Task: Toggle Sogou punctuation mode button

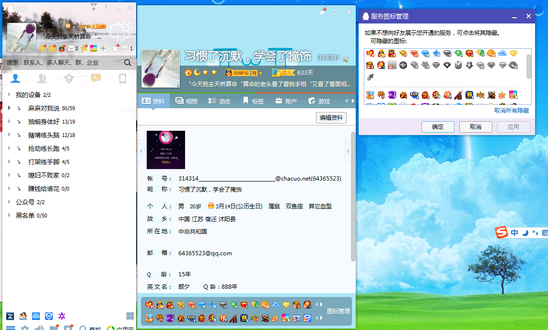Action: click(x=535, y=233)
